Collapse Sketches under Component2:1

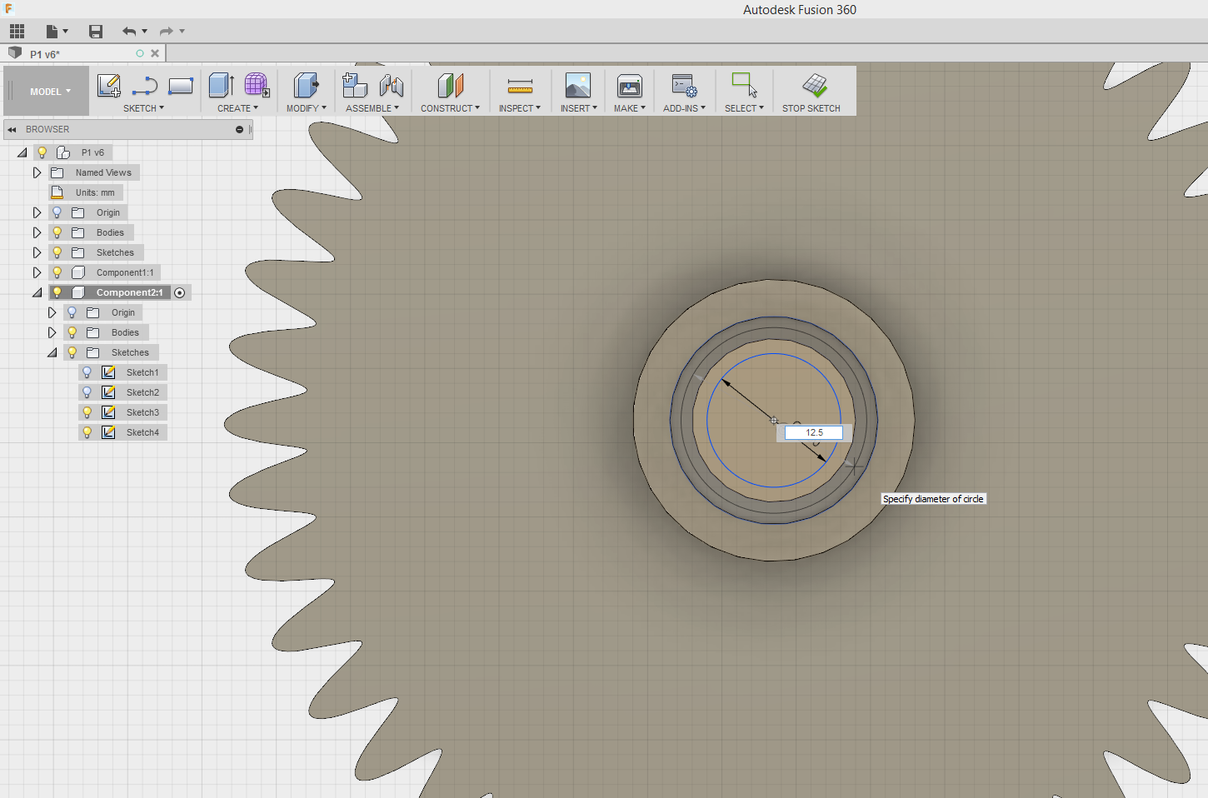coord(52,352)
